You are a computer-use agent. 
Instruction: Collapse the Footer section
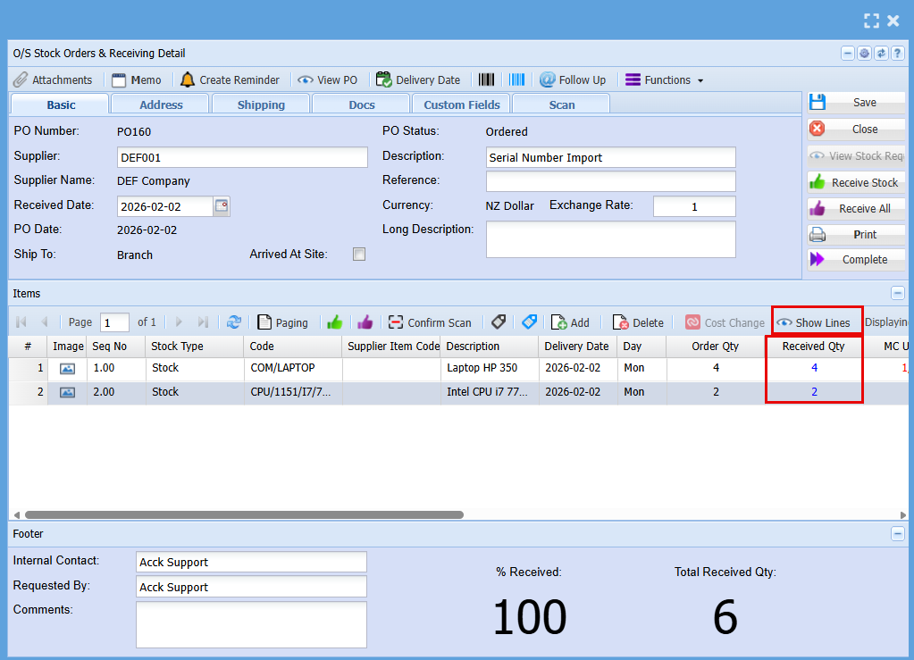pyautogui.click(x=897, y=533)
